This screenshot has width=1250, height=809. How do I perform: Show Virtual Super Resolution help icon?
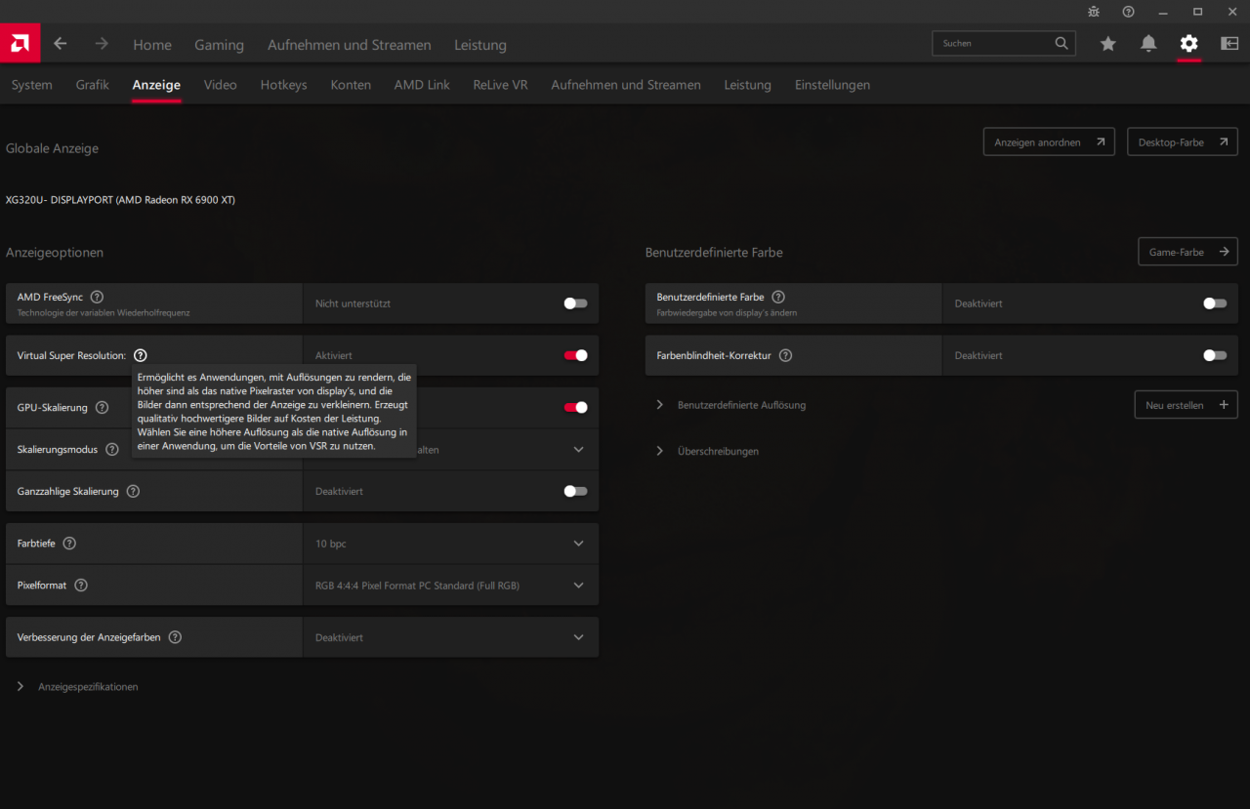pyautogui.click(x=141, y=355)
